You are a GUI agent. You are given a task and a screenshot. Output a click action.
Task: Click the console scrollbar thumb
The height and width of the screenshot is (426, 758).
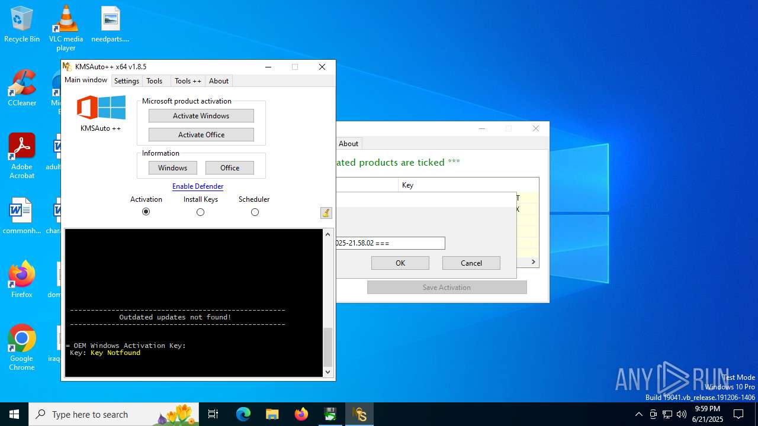(327, 347)
